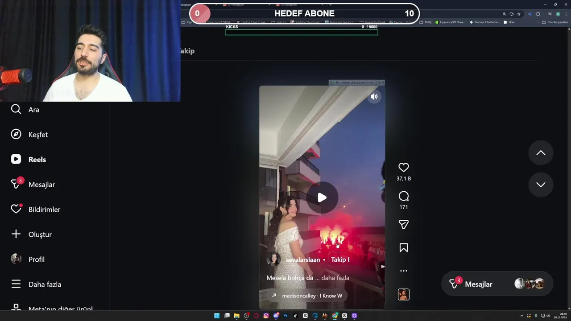The height and width of the screenshot is (321, 571).
Task: Open TikTok from the taskbar
Action: coord(295,316)
